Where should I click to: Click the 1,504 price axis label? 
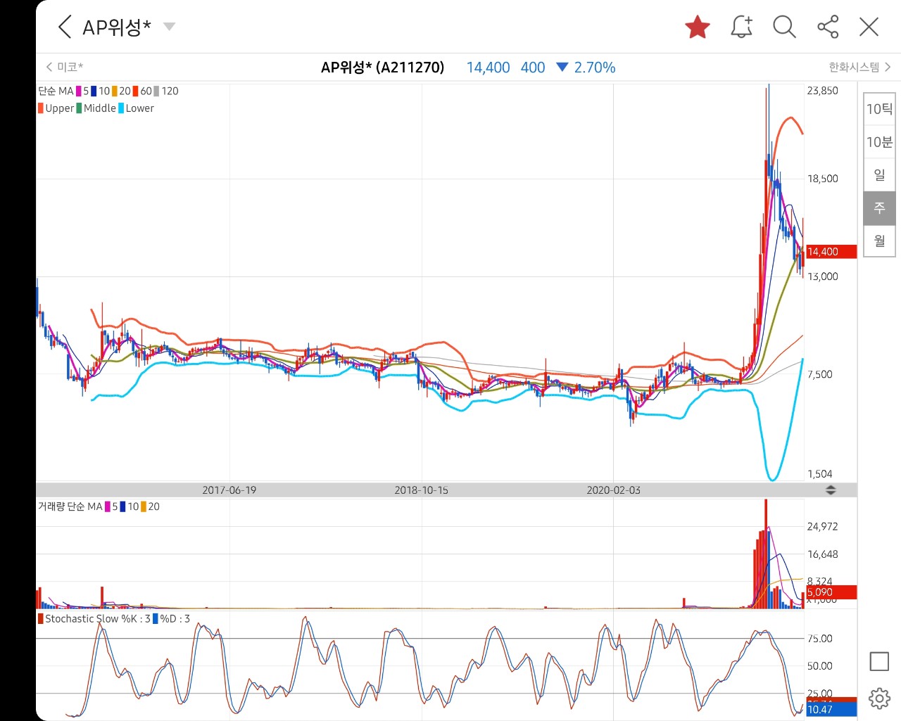(x=820, y=474)
